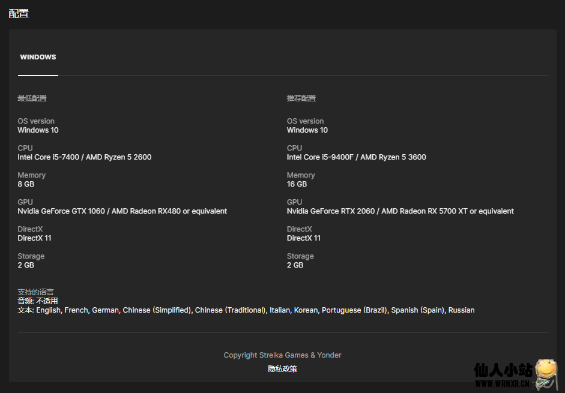Click the minimum OS version Windows 10 value

38,130
